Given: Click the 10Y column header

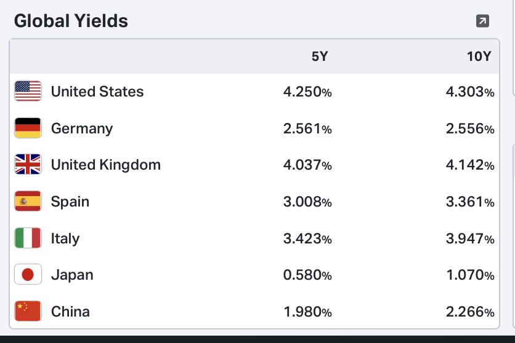Looking at the screenshot, I should click(479, 57).
